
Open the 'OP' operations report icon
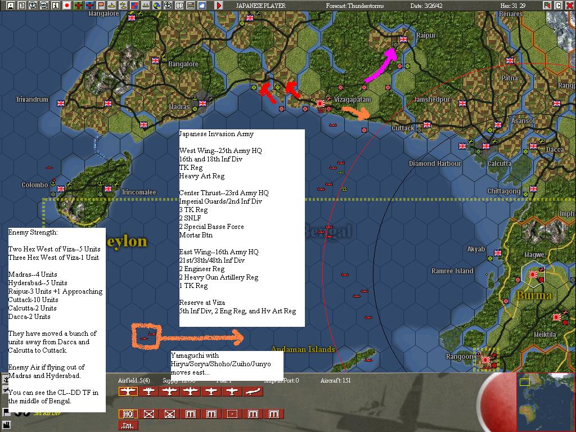click(x=179, y=6)
